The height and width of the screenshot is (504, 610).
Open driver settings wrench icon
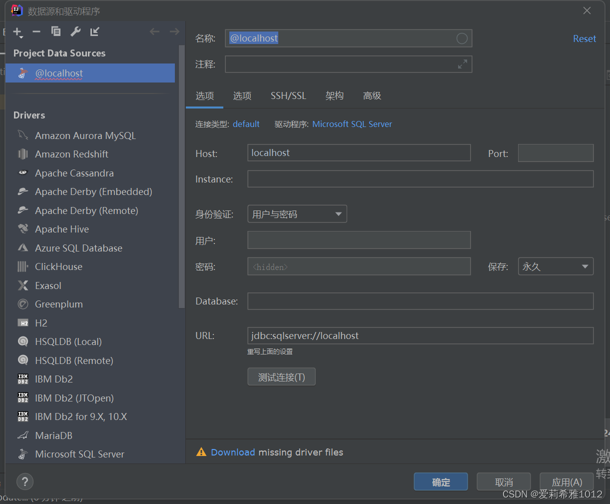(75, 32)
